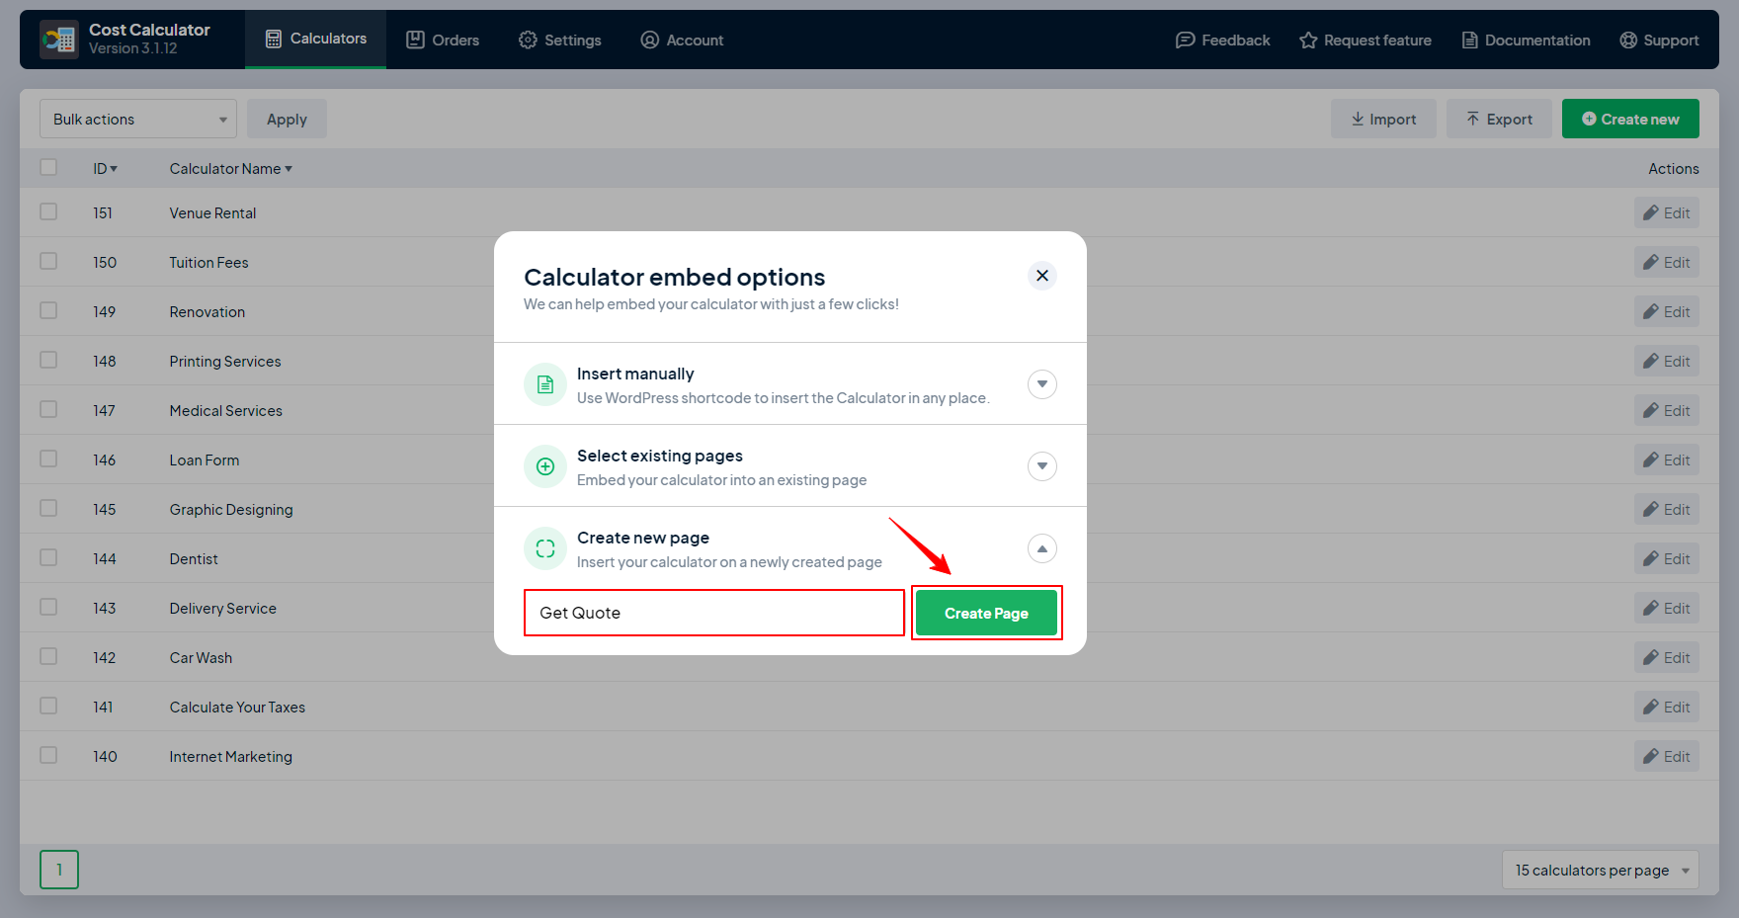Close the Calculator embed options dialog

tap(1041, 276)
